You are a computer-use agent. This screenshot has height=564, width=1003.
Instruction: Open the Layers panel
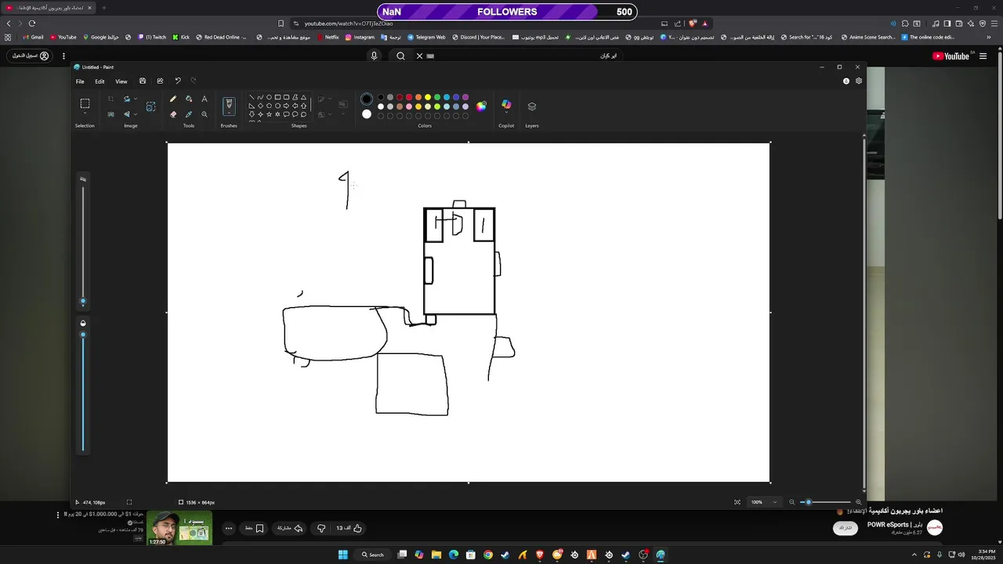pos(532,107)
